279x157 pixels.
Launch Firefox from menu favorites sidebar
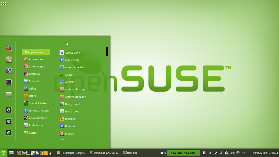coord(8,48)
